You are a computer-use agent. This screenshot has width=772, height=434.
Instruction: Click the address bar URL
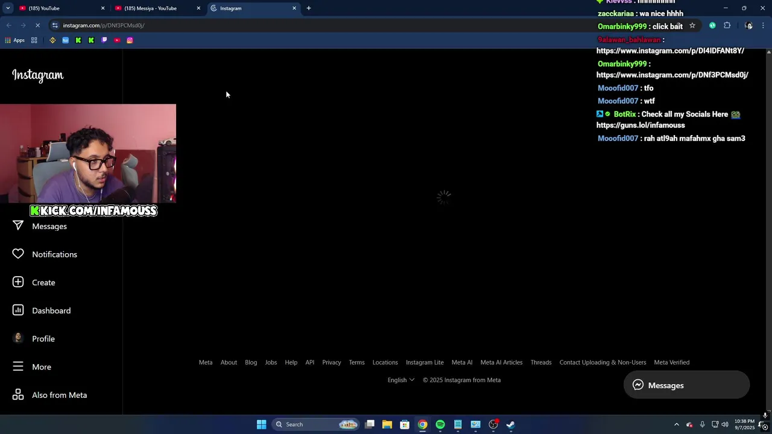tap(104, 25)
